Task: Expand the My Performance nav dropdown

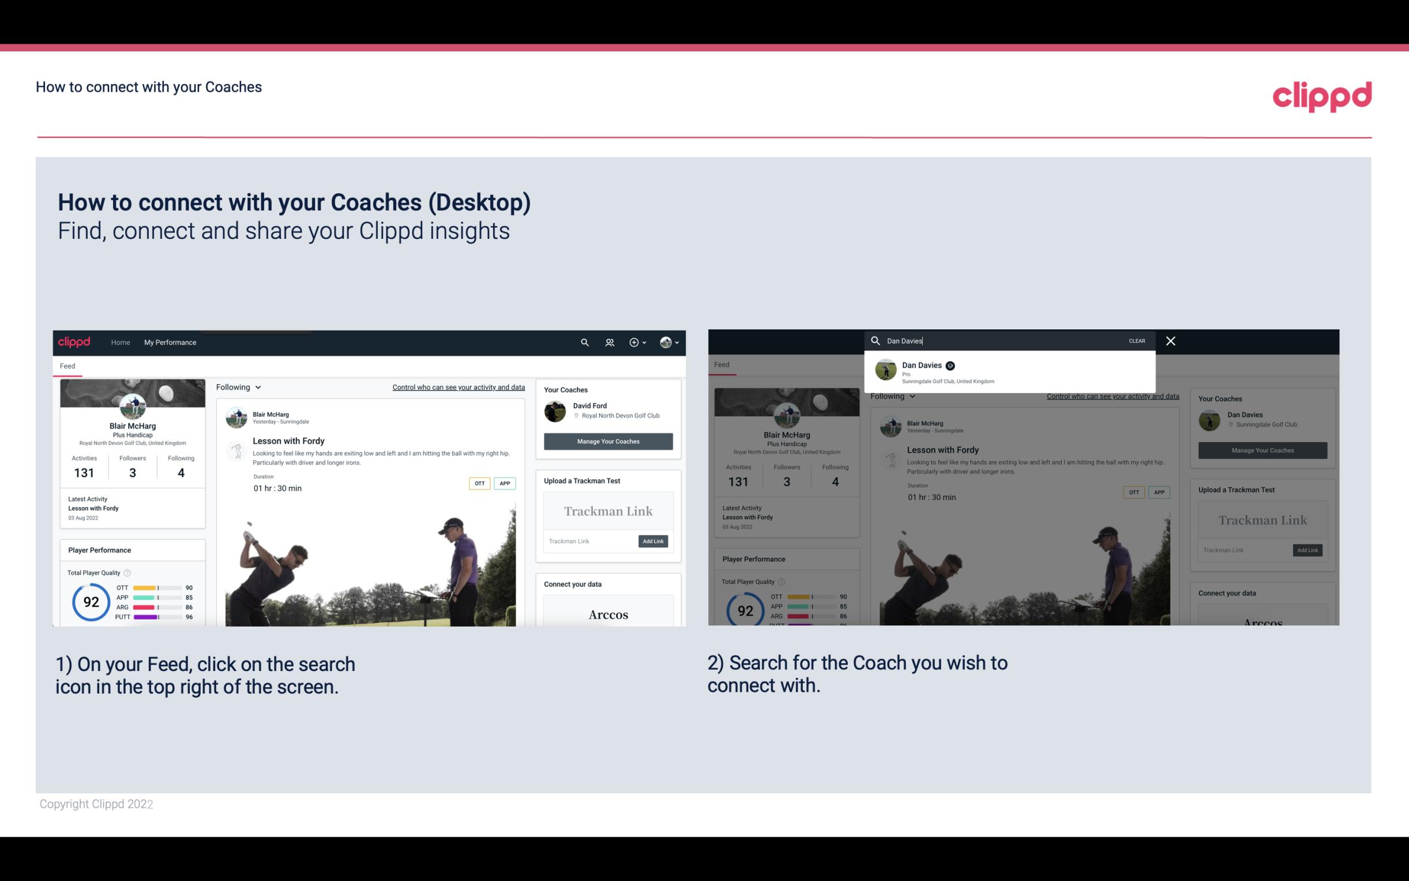Action: [170, 342]
